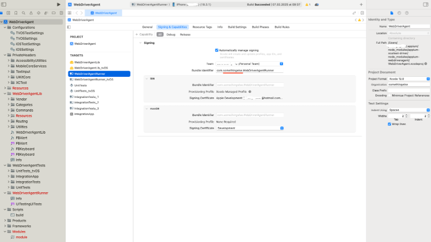Screen dimensions: 431x242
Task: Jump to the previous issue arrow
Action: pyautogui.click(x=356, y=20)
